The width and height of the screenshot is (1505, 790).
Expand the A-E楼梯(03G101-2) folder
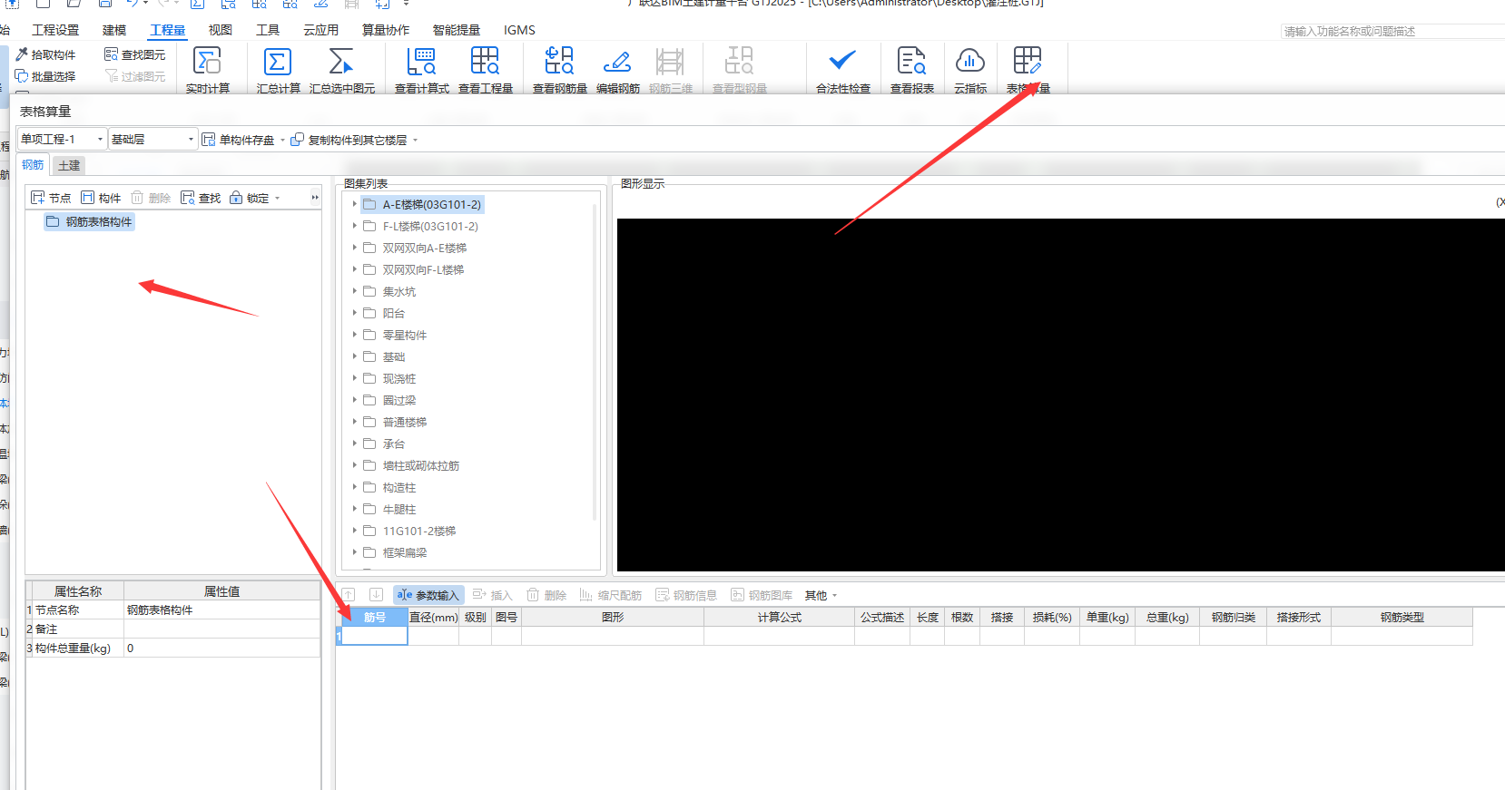[354, 204]
